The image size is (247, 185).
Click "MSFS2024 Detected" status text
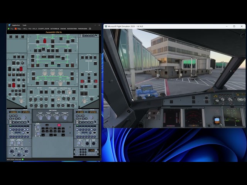[14, 160]
